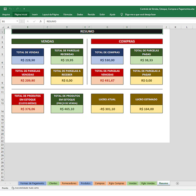Click the R$ 209,90 value cell
Viewport: 196px width, 196px height.
tap(28, 81)
